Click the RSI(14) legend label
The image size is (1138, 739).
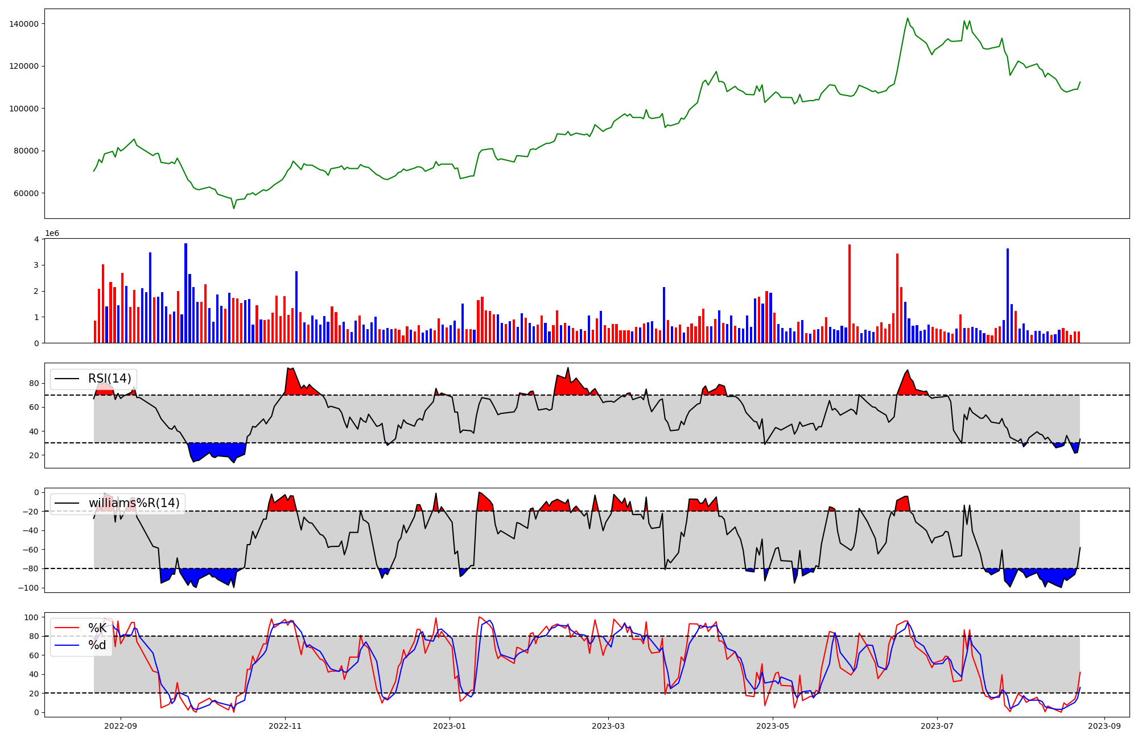pos(109,379)
